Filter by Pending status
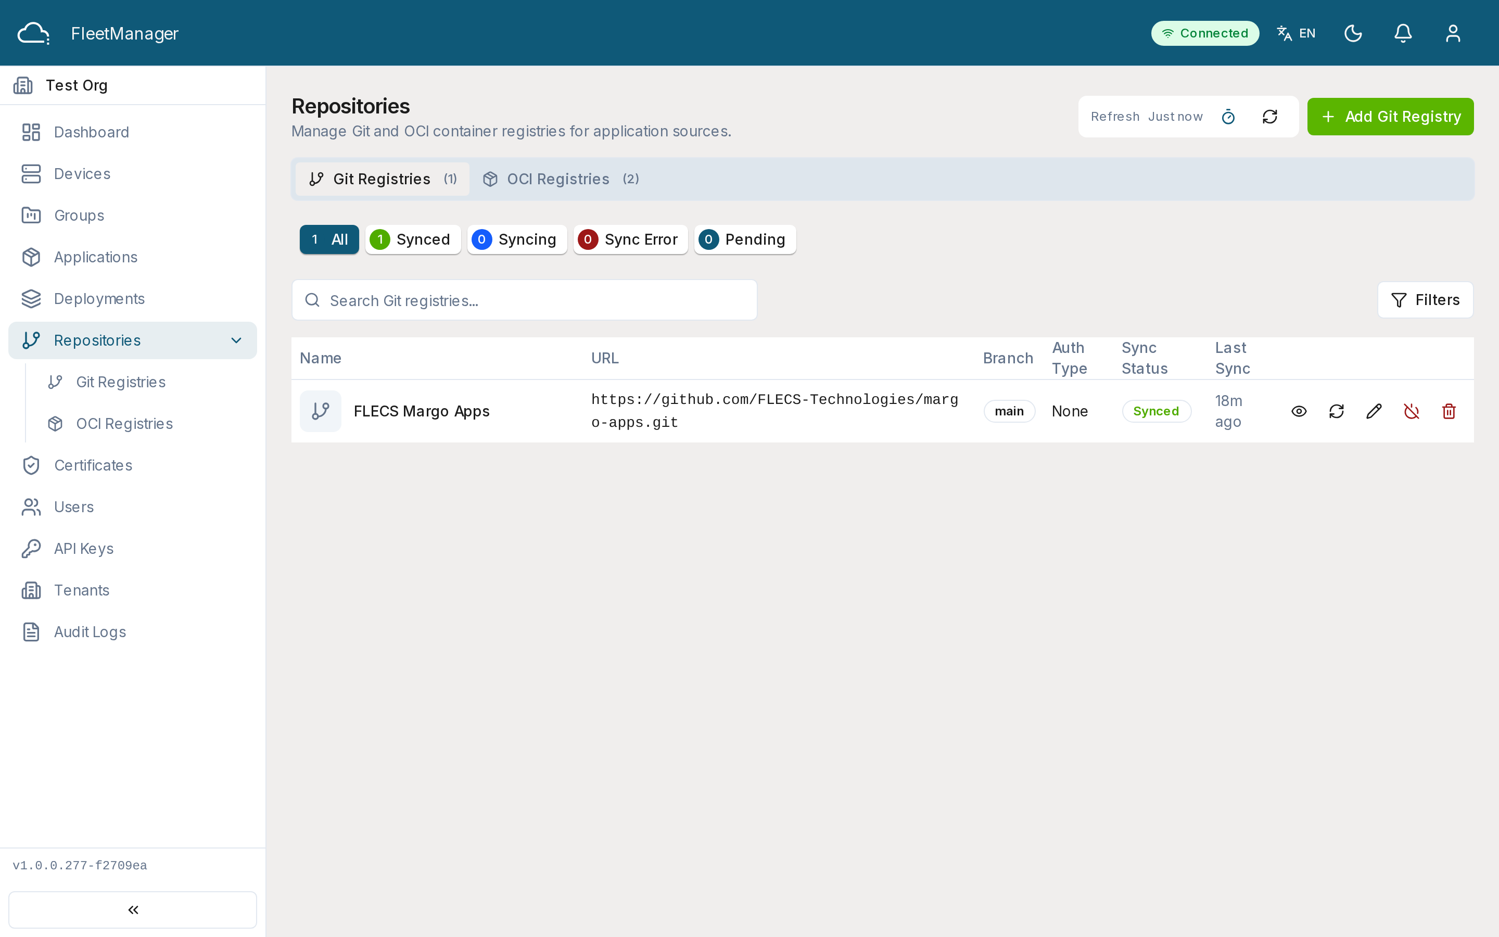This screenshot has width=1499, height=937. click(x=744, y=239)
